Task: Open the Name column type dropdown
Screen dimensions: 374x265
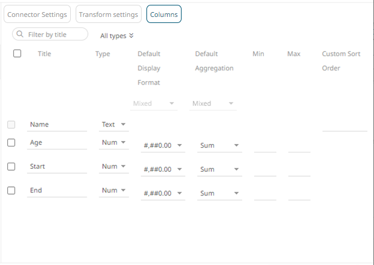Action: (114, 125)
